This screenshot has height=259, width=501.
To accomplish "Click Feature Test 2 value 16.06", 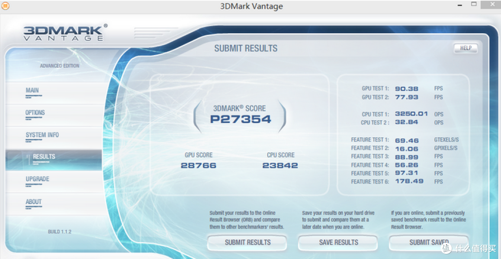I will [x=406, y=149].
